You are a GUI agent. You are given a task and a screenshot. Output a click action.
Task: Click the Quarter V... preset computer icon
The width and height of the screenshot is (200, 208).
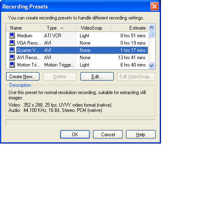tap(12, 50)
